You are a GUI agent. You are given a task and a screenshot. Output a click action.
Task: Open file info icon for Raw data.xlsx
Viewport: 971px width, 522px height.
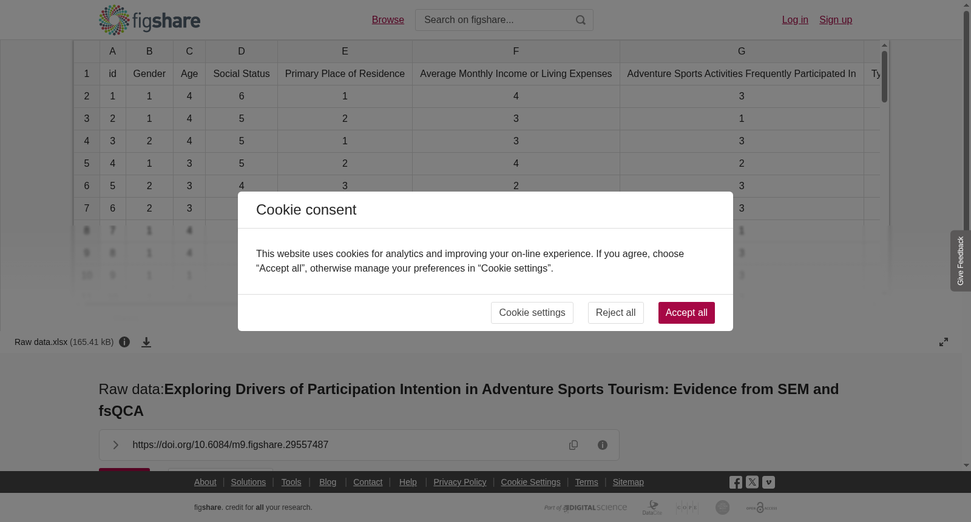coord(124,342)
